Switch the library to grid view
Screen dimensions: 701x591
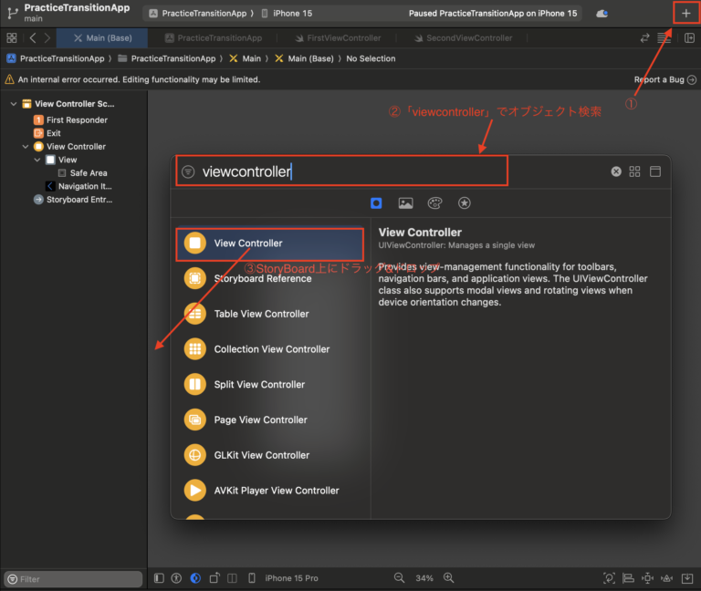pyautogui.click(x=635, y=171)
